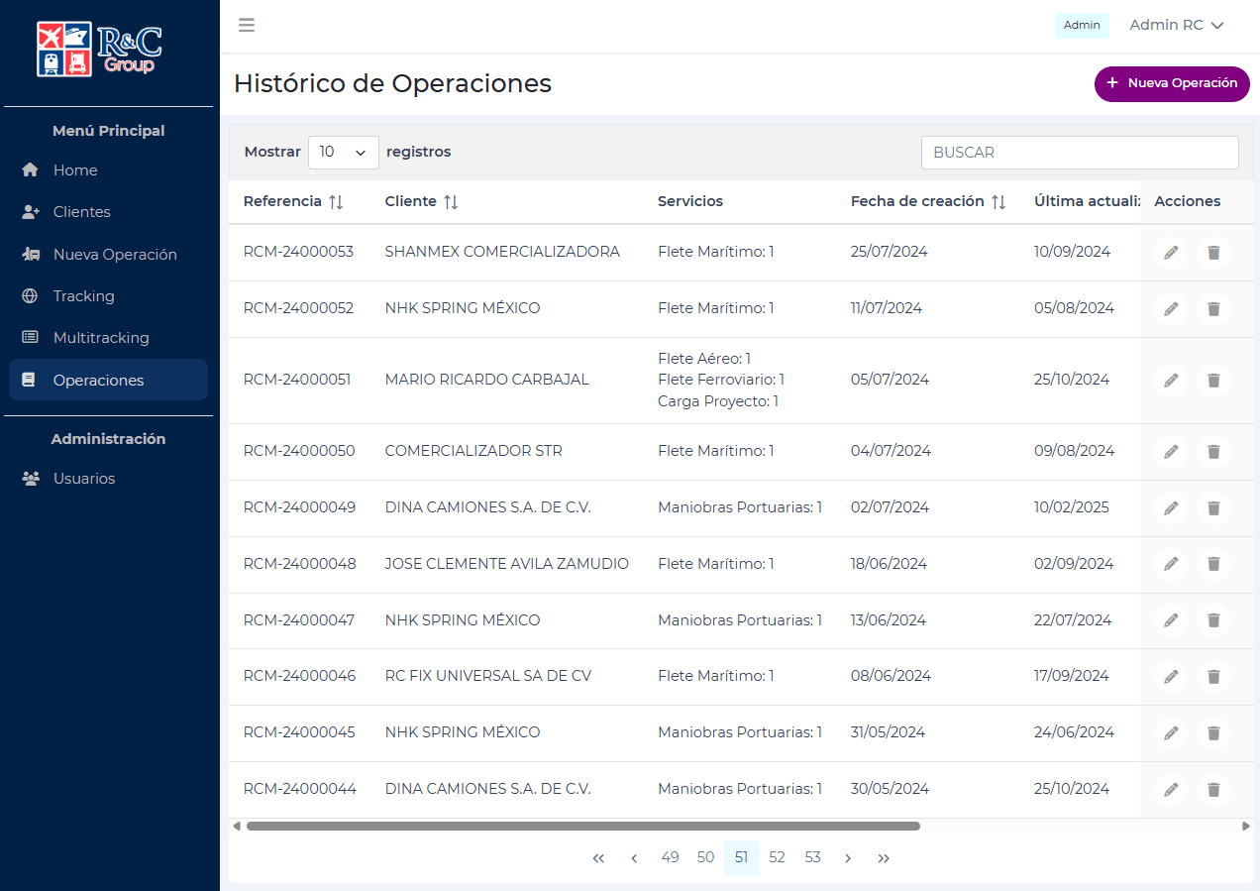Sort by Fecha de creación column
This screenshot has height=891, width=1260.
pos(998,201)
